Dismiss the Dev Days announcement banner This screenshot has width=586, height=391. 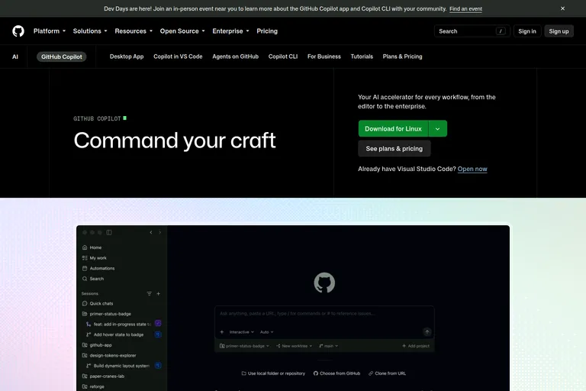coord(562,8)
